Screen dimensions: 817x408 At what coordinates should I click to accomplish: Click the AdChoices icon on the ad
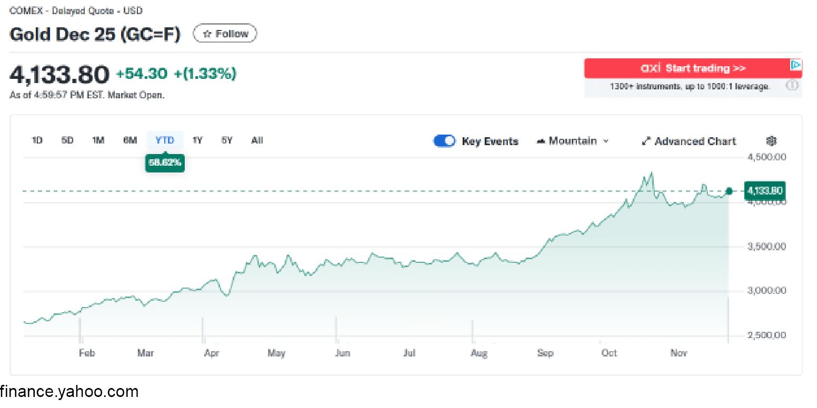[x=796, y=65]
